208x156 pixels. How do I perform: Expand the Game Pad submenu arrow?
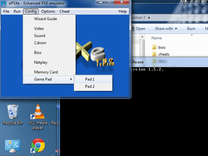coord(71,79)
